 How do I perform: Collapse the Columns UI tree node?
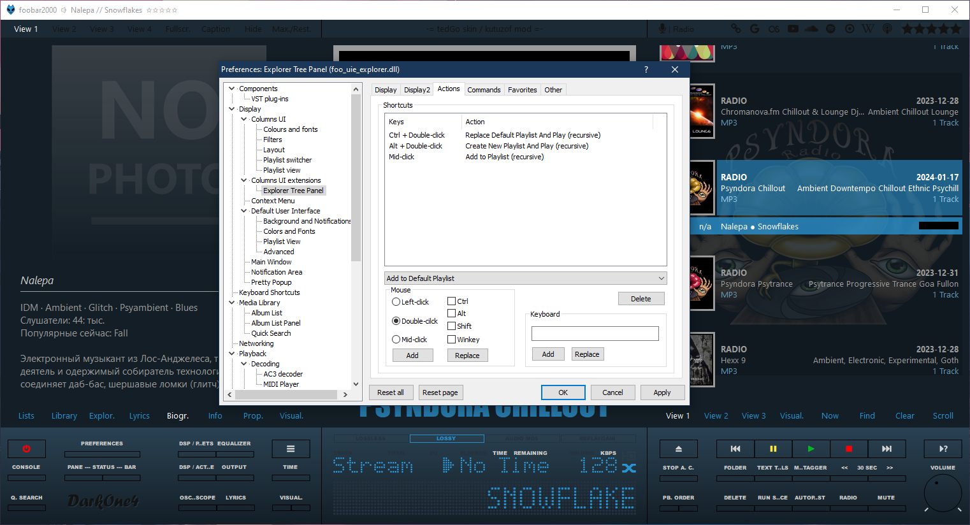pos(244,119)
